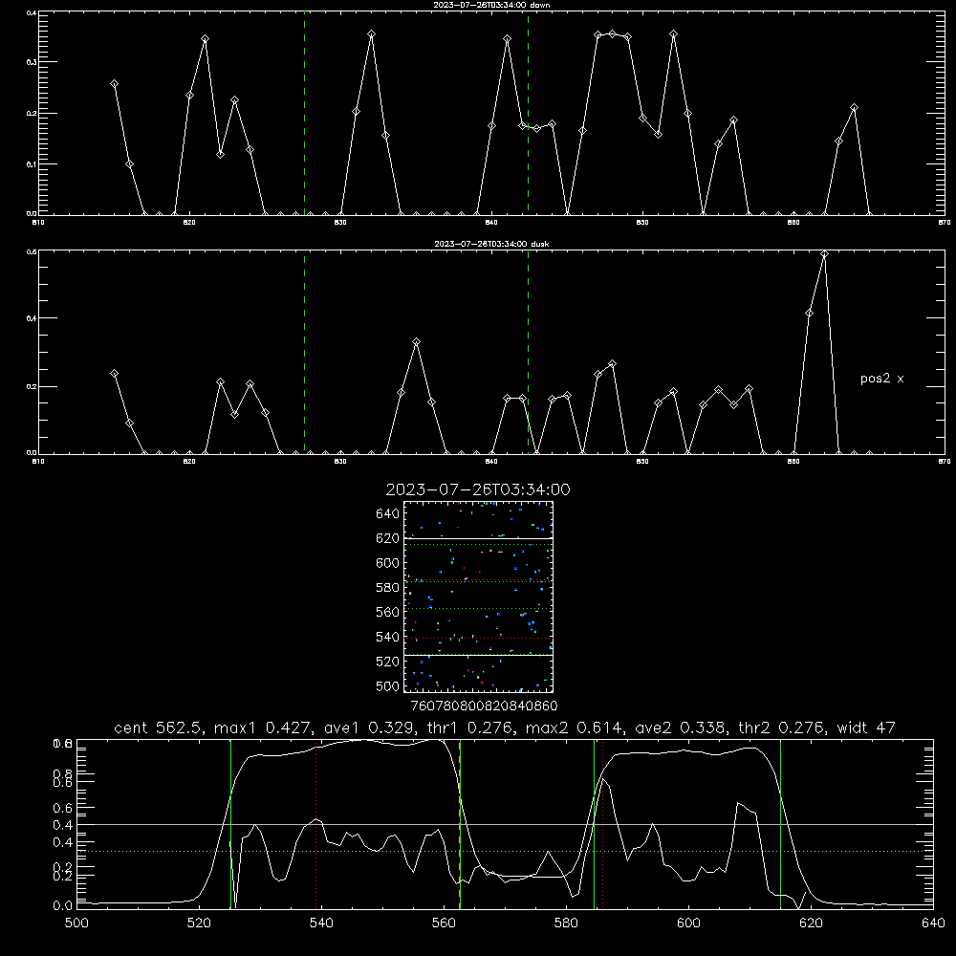Click the tallest diamond marker in the dusk plot
The image size is (956, 956).
tap(824, 254)
